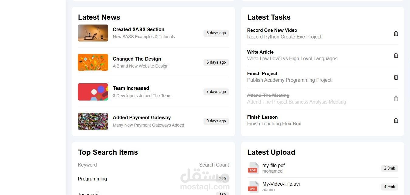Select the Created SASS Section headline
Screen dimensions: 410x195
[x=138, y=29]
